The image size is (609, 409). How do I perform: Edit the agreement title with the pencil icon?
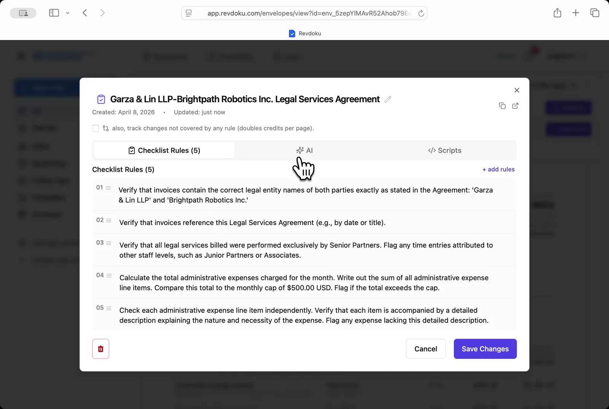point(388,99)
